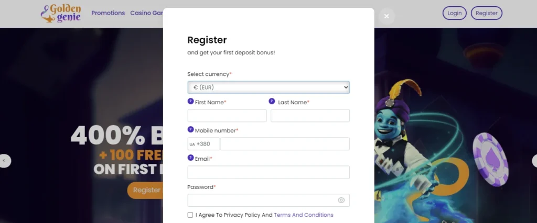This screenshot has width=537, height=223.
Task: Close the Register popup with X
Action: [x=386, y=16]
